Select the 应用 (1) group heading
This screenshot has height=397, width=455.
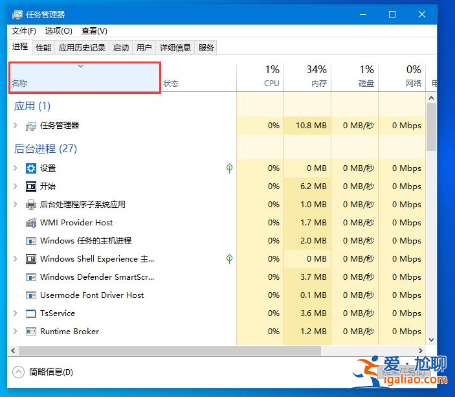pos(32,106)
